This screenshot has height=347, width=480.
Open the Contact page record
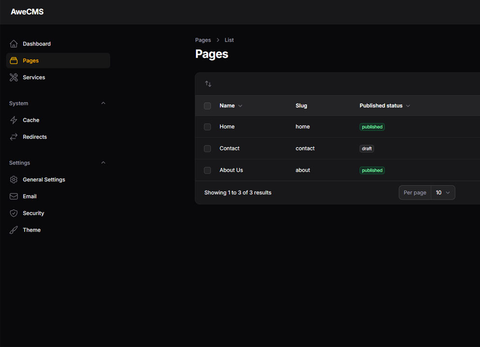[x=229, y=149]
